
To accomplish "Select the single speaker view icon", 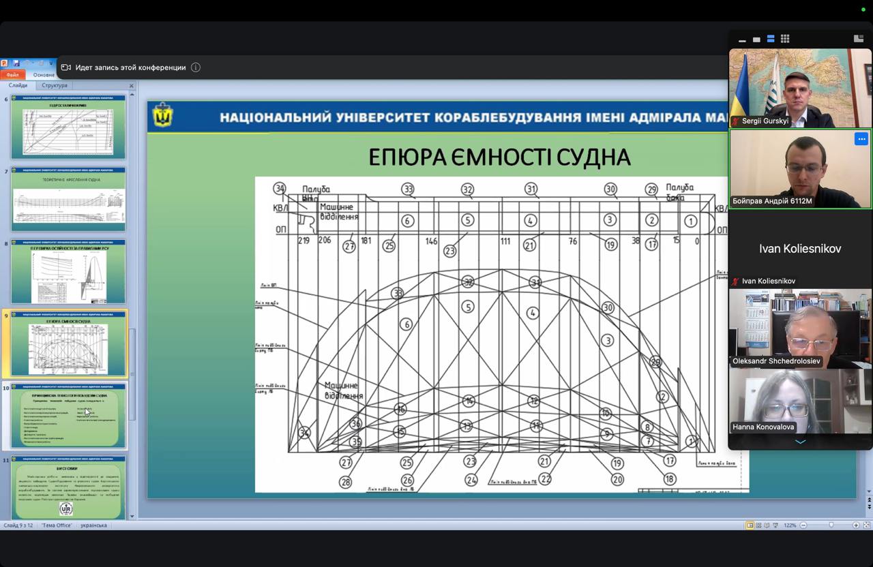I will click(756, 40).
